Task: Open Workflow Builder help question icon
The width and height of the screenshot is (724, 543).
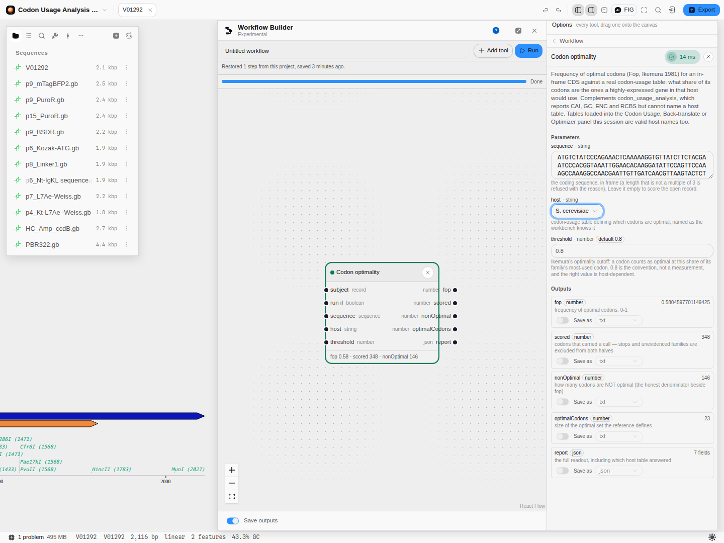Action: click(496, 31)
